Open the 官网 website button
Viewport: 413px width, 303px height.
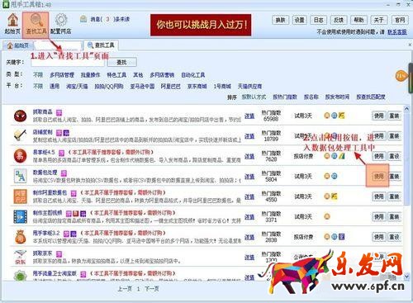[x=400, y=20]
